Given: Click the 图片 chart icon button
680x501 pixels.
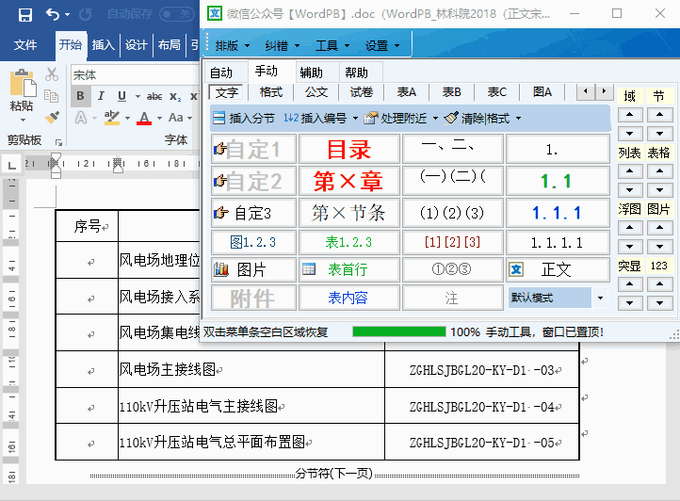Looking at the screenshot, I should (x=253, y=269).
